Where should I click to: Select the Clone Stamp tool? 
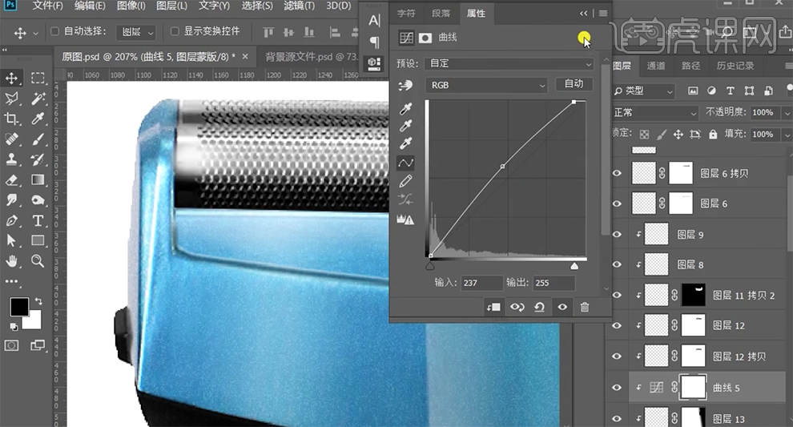12,159
